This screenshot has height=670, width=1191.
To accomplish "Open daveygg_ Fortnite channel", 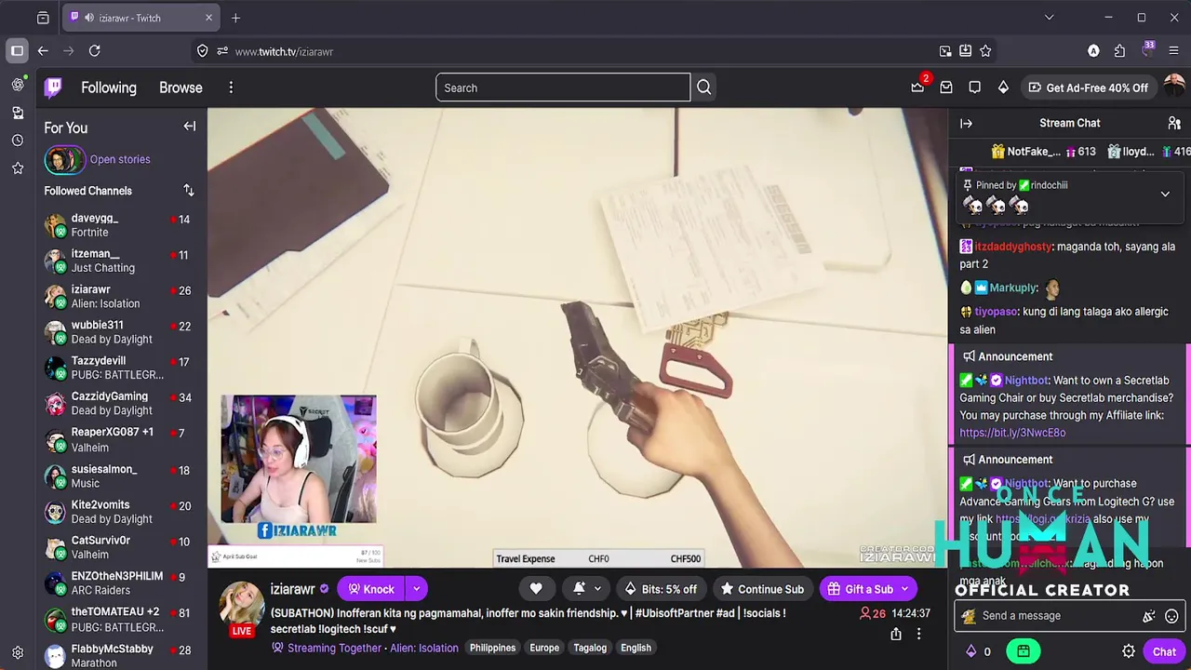I will [x=119, y=225].
